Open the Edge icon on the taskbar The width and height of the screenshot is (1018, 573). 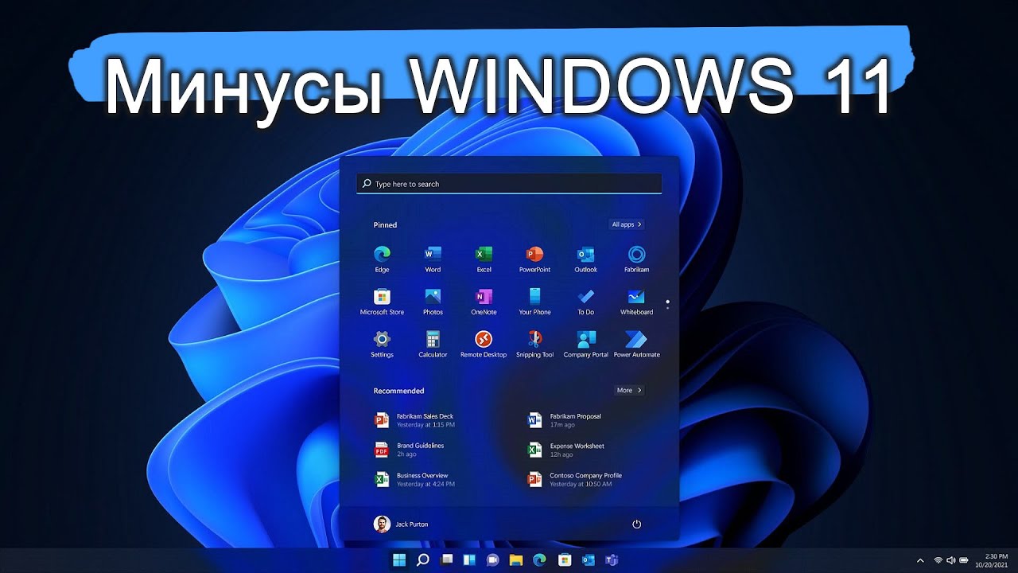pyautogui.click(x=539, y=560)
